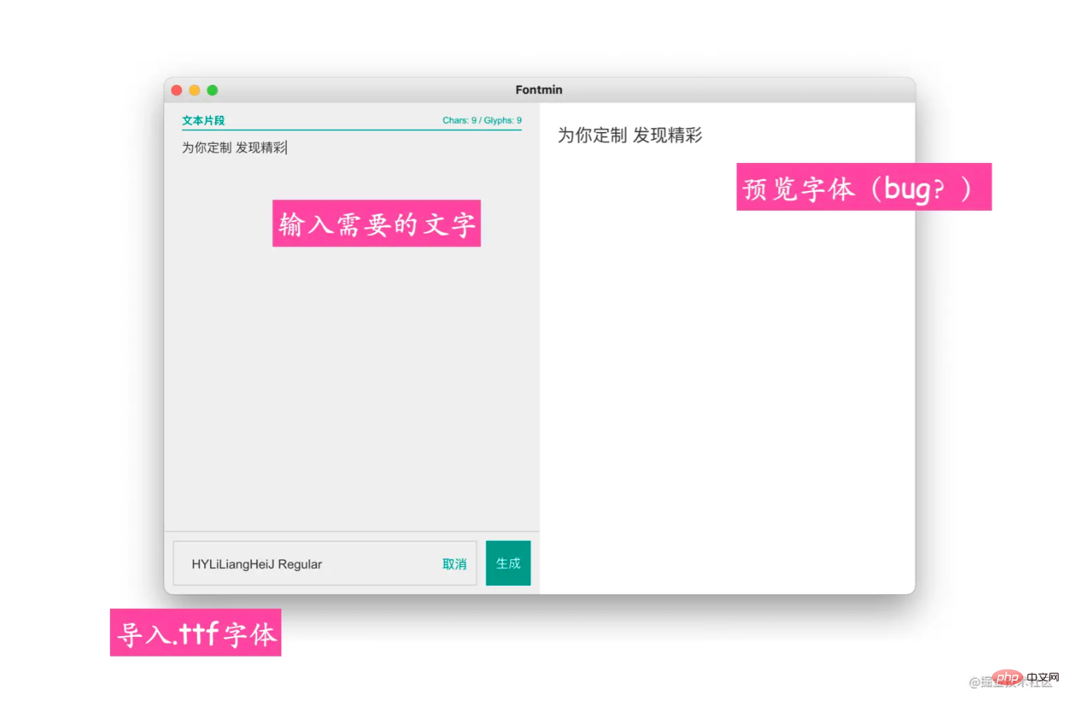Screen dimensions: 1067x702
Task: Click the preview text 为你定制 发现精彩
Action: click(x=630, y=136)
